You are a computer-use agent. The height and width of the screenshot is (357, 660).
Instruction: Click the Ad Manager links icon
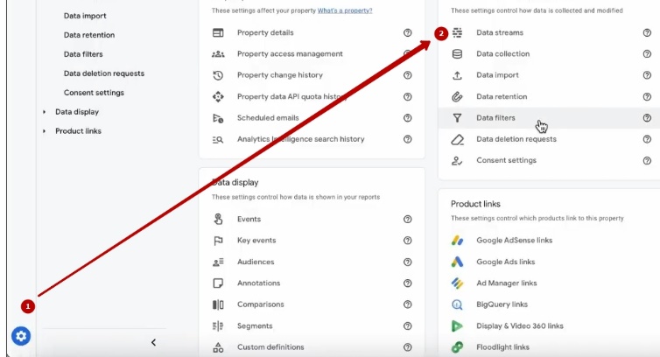click(x=457, y=283)
